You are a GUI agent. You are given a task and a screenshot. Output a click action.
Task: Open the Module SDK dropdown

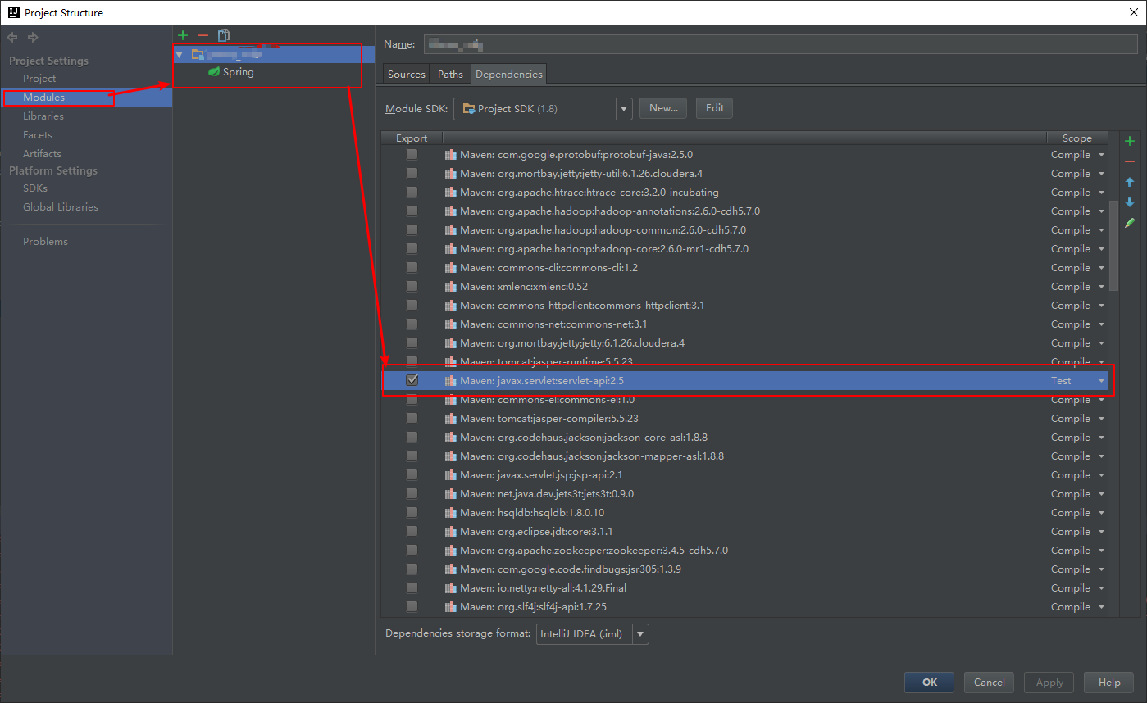(x=622, y=107)
